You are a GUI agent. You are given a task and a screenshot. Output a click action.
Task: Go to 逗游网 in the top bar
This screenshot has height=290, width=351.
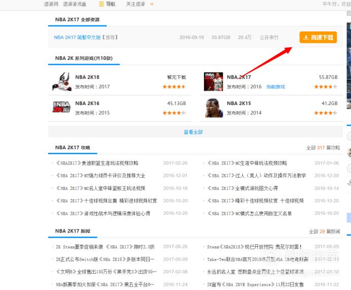pos(51,4)
